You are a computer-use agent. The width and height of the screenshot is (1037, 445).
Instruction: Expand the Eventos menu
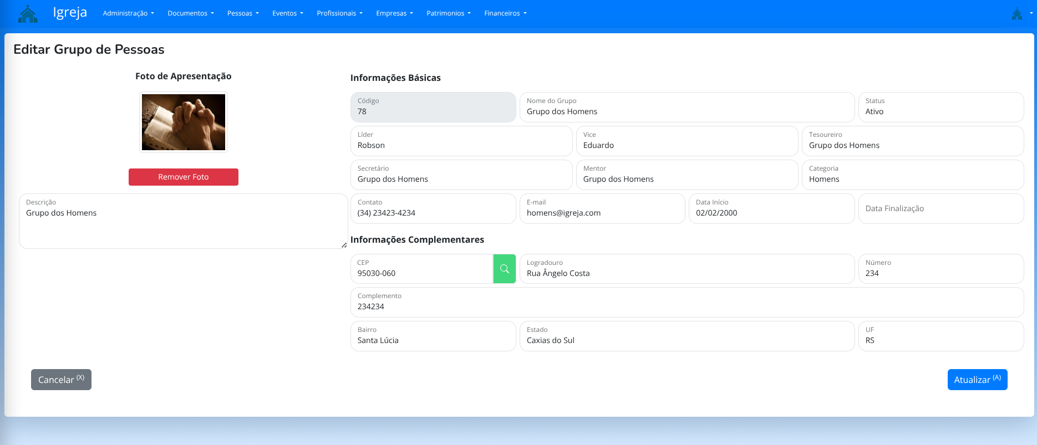click(287, 13)
